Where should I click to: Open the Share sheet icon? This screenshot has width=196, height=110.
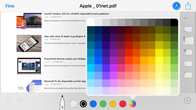(x=188, y=6)
